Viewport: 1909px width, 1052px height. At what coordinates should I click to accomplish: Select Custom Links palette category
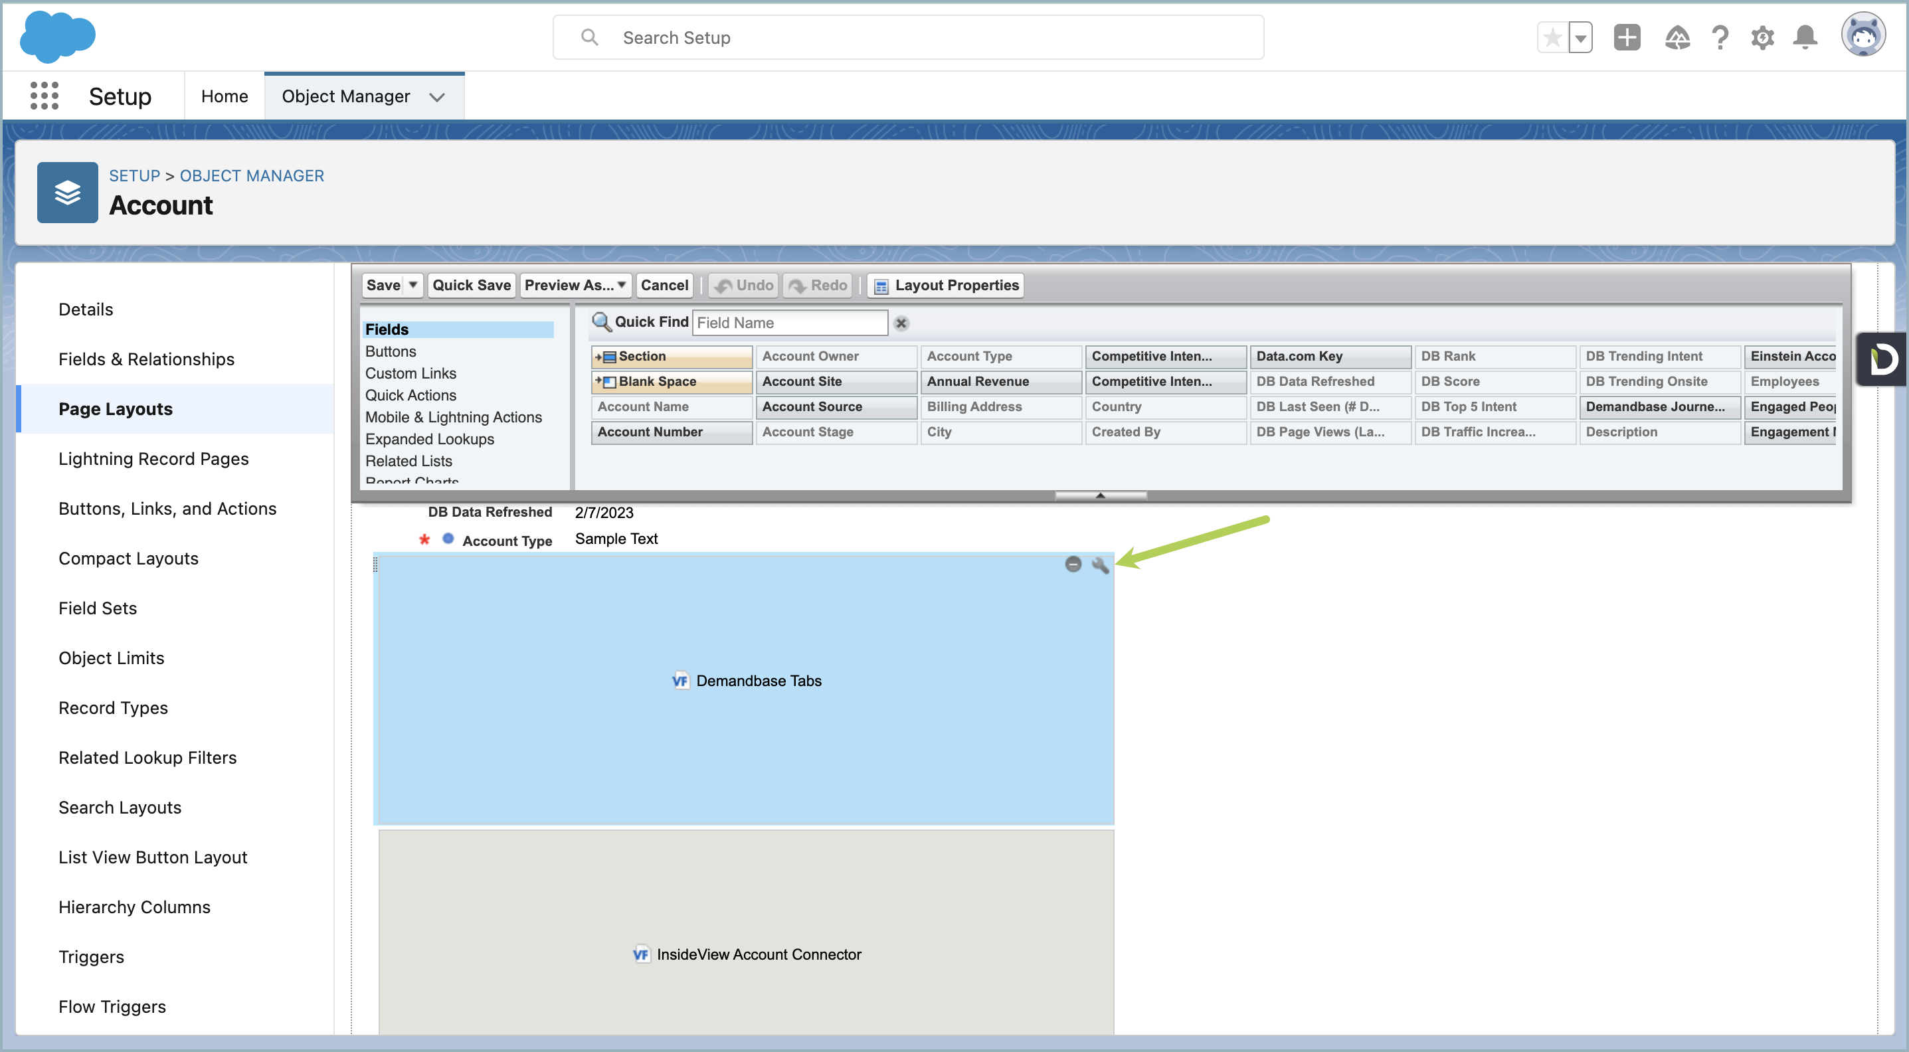point(410,373)
